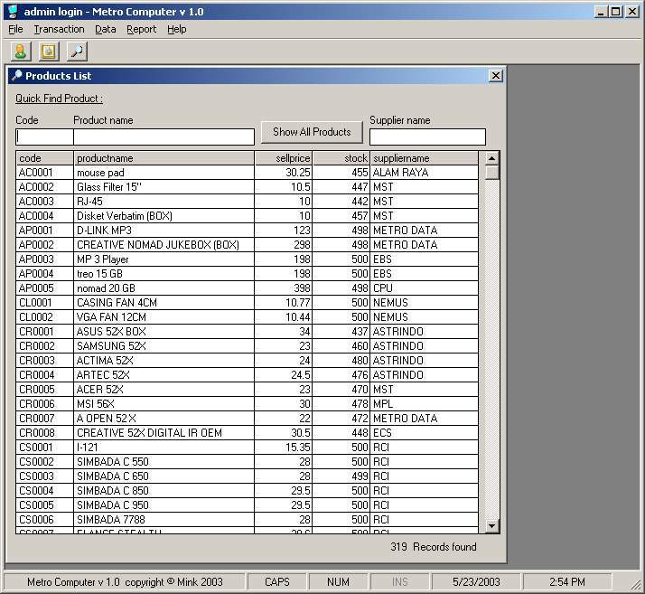Focus the Product name search field

pyautogui.click(x=164, y=137)
